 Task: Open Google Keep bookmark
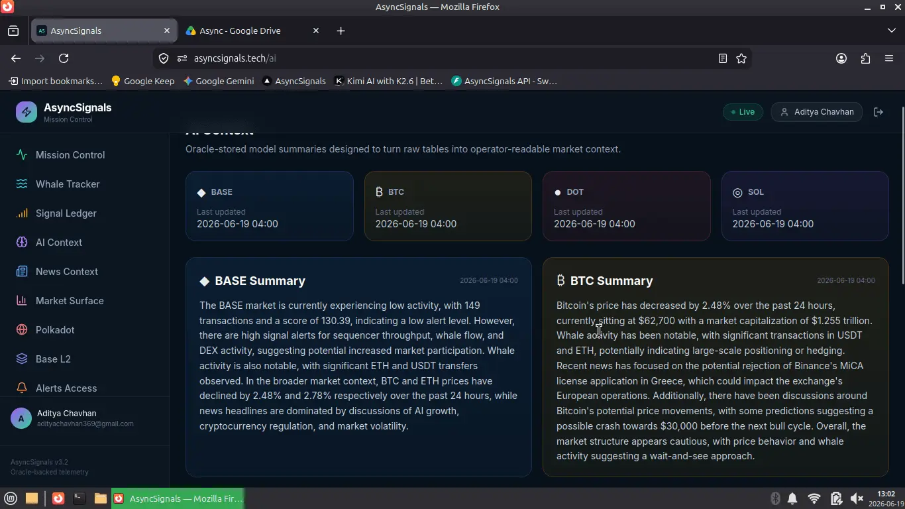[143, 81]
